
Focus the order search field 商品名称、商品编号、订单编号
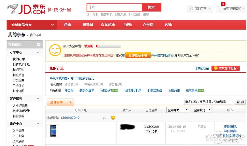click(x=208, y=102)
